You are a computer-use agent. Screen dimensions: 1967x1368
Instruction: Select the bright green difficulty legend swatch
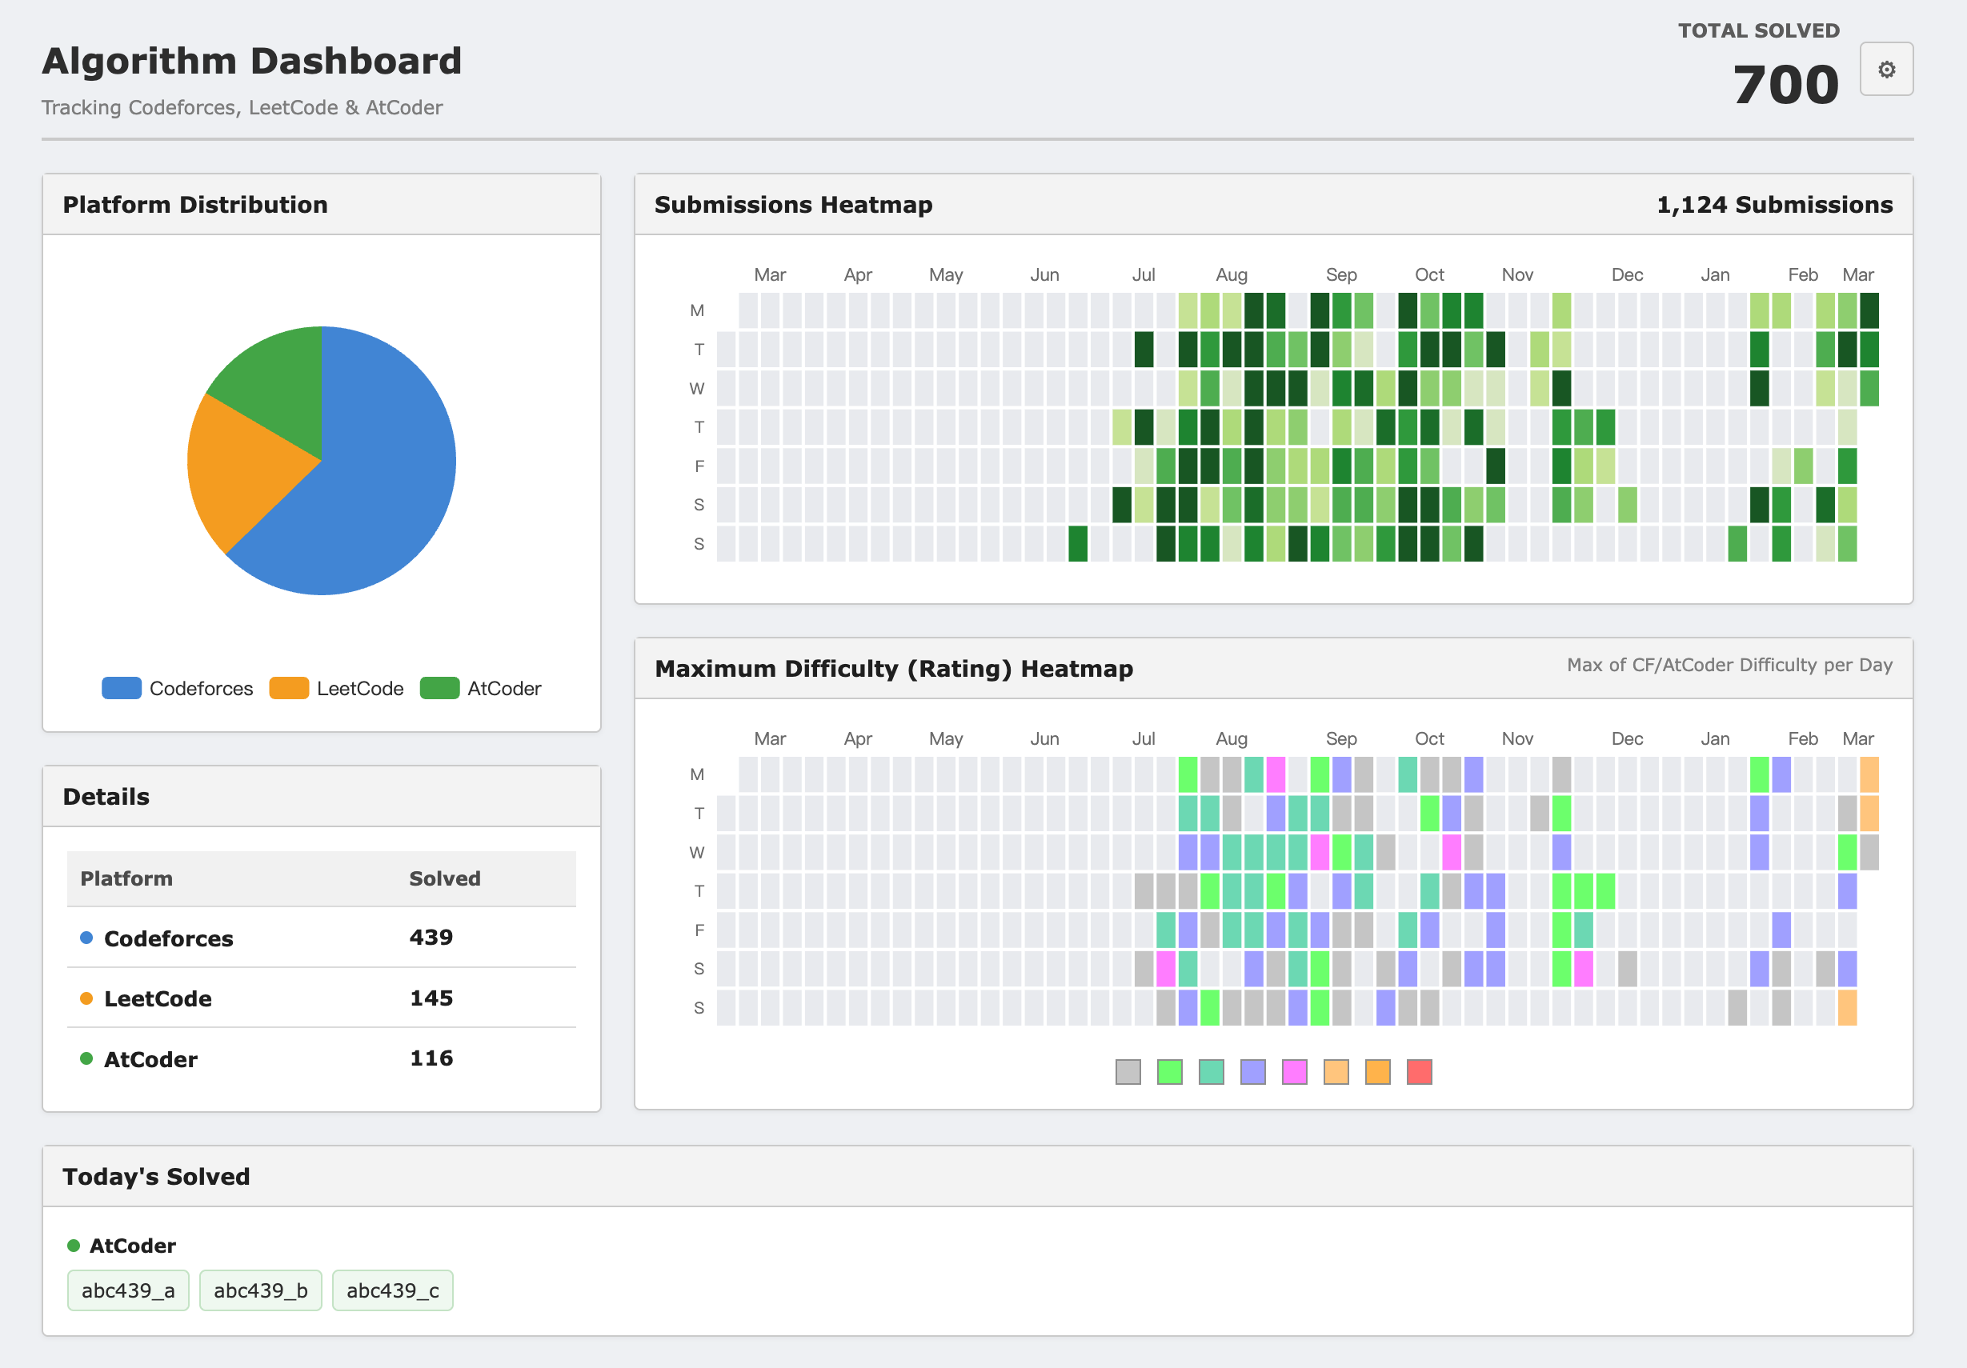coord(1169,1072)
